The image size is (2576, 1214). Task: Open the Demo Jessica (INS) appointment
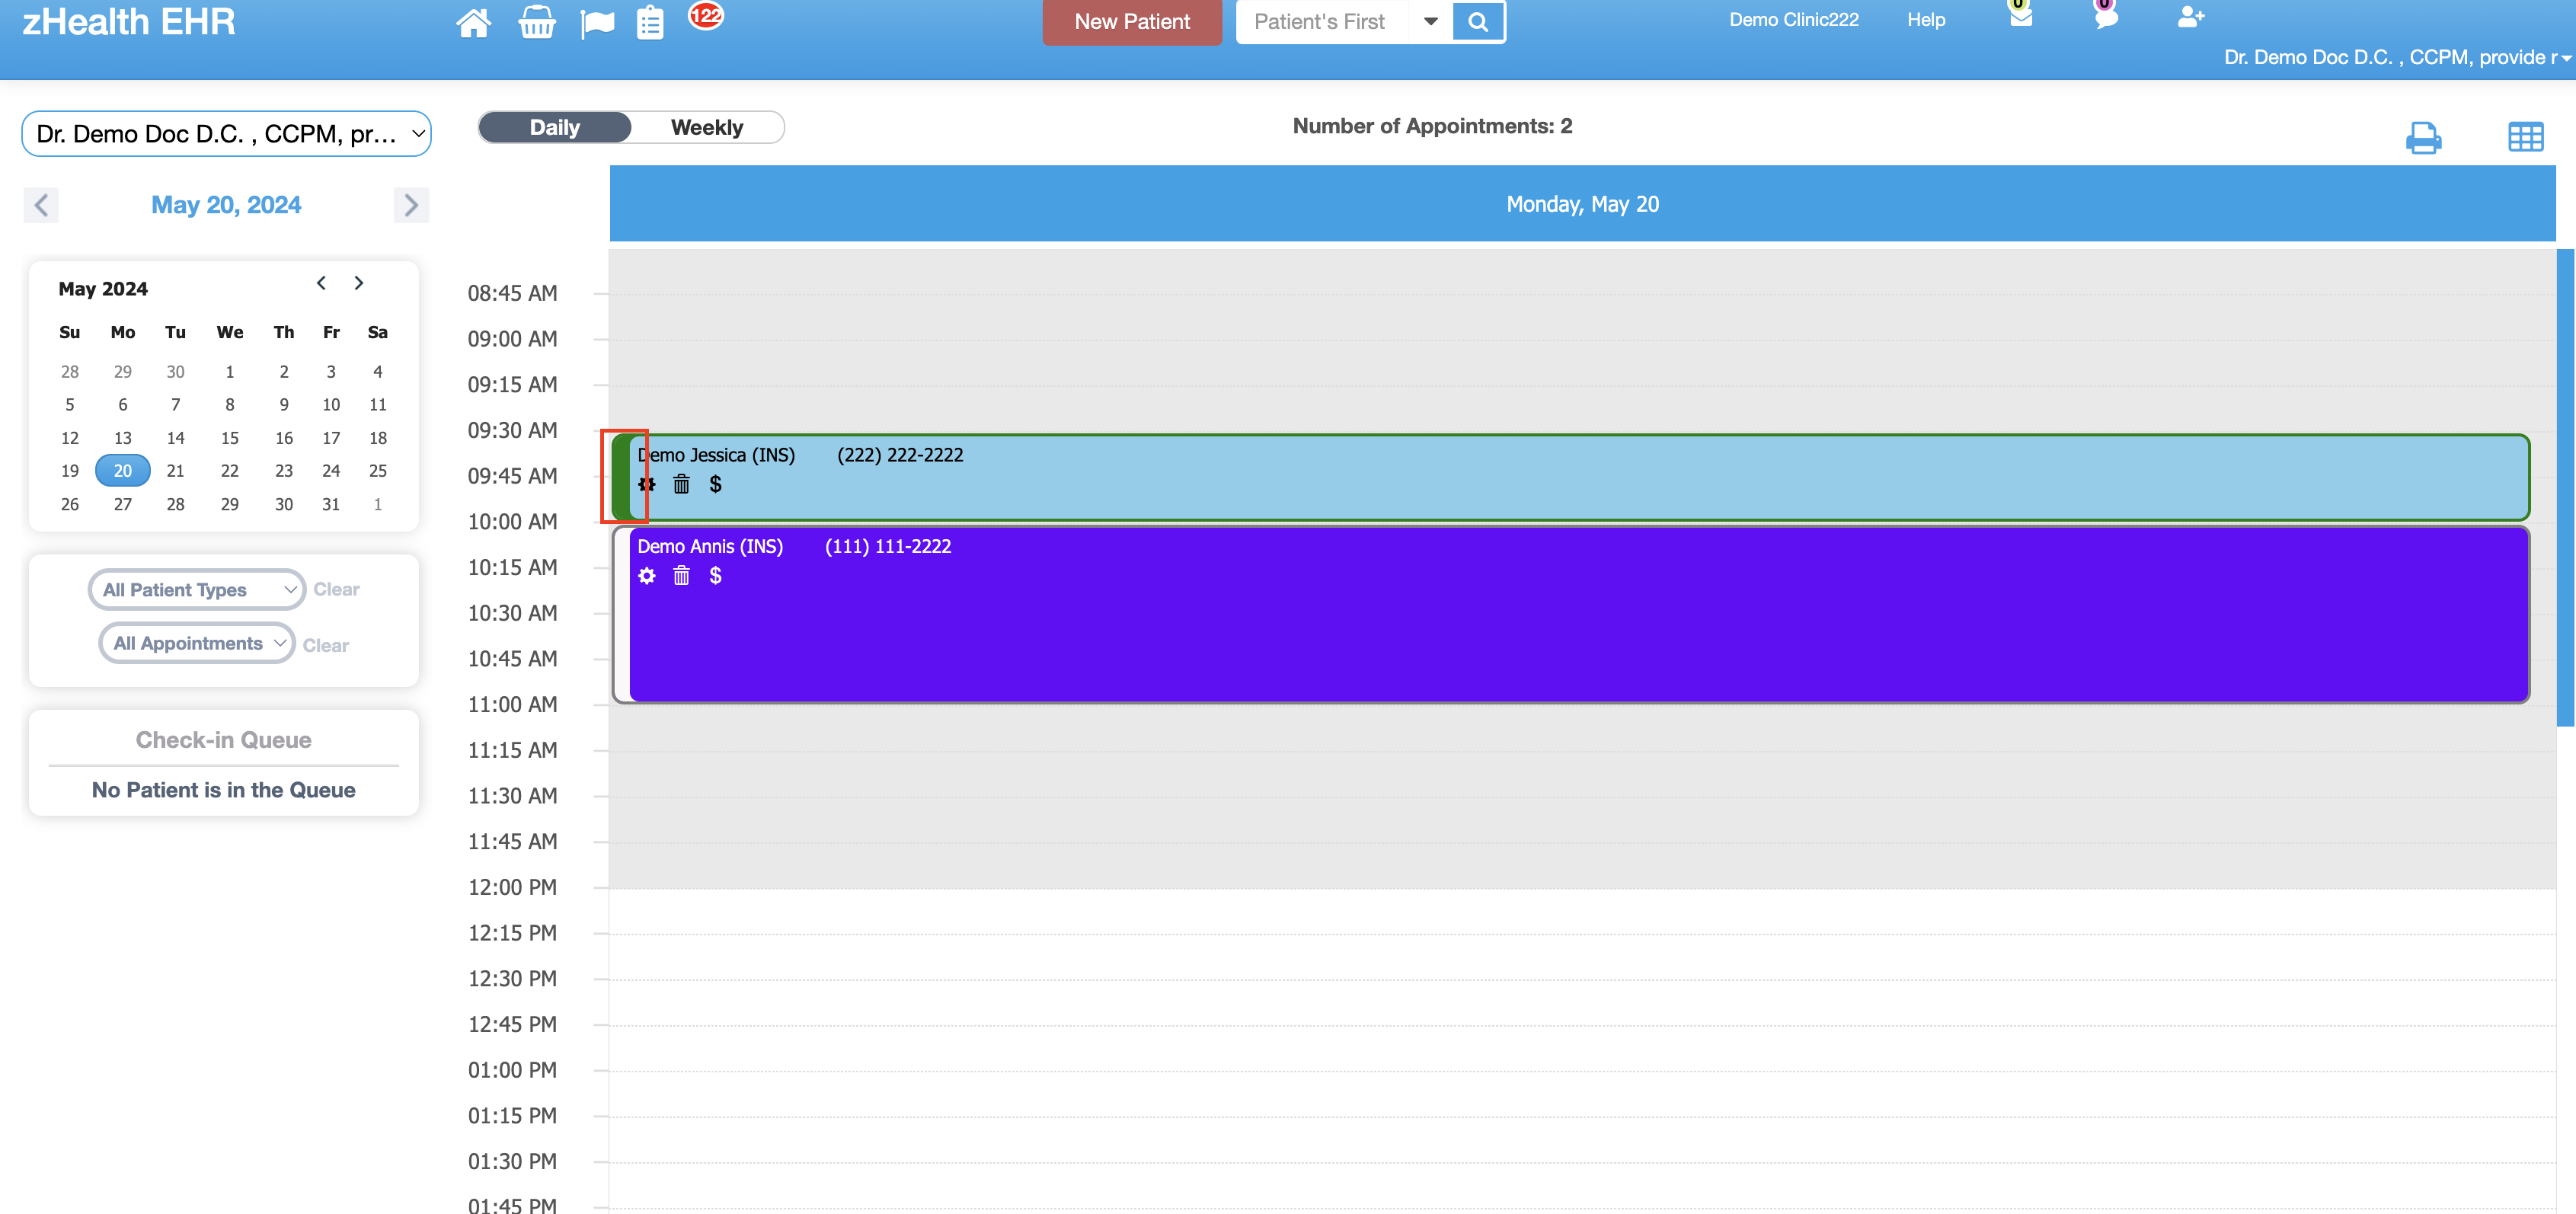tap(1570, 477)
